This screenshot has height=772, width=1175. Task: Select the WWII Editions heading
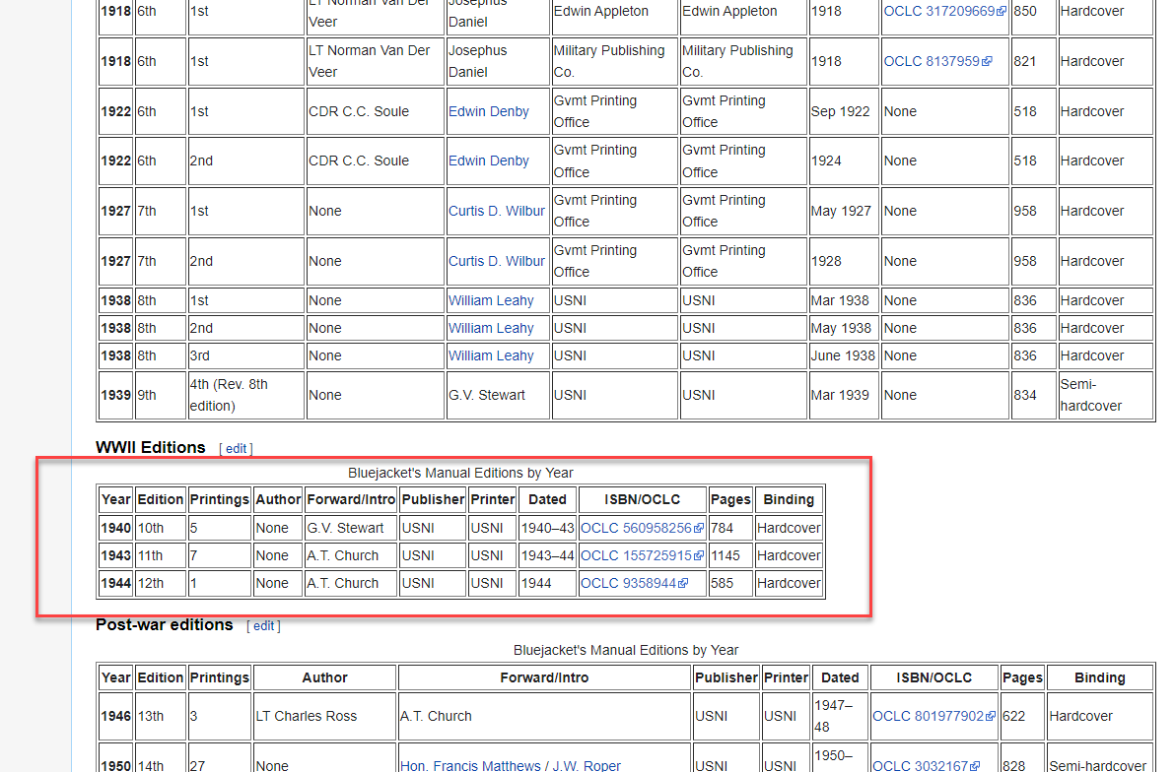[150, 448]
